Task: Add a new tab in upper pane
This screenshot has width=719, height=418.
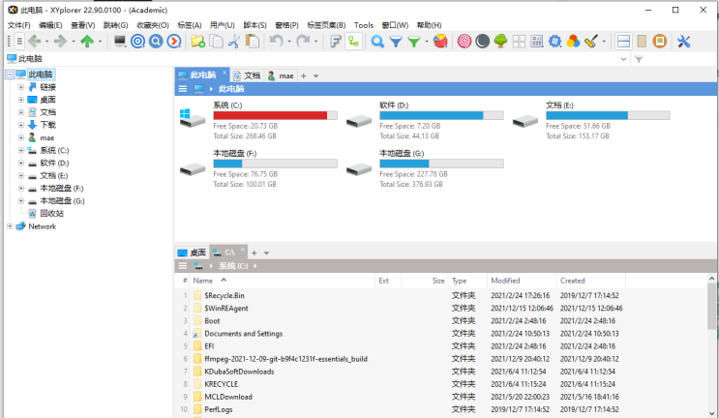Action: click(x=303, y=76)
